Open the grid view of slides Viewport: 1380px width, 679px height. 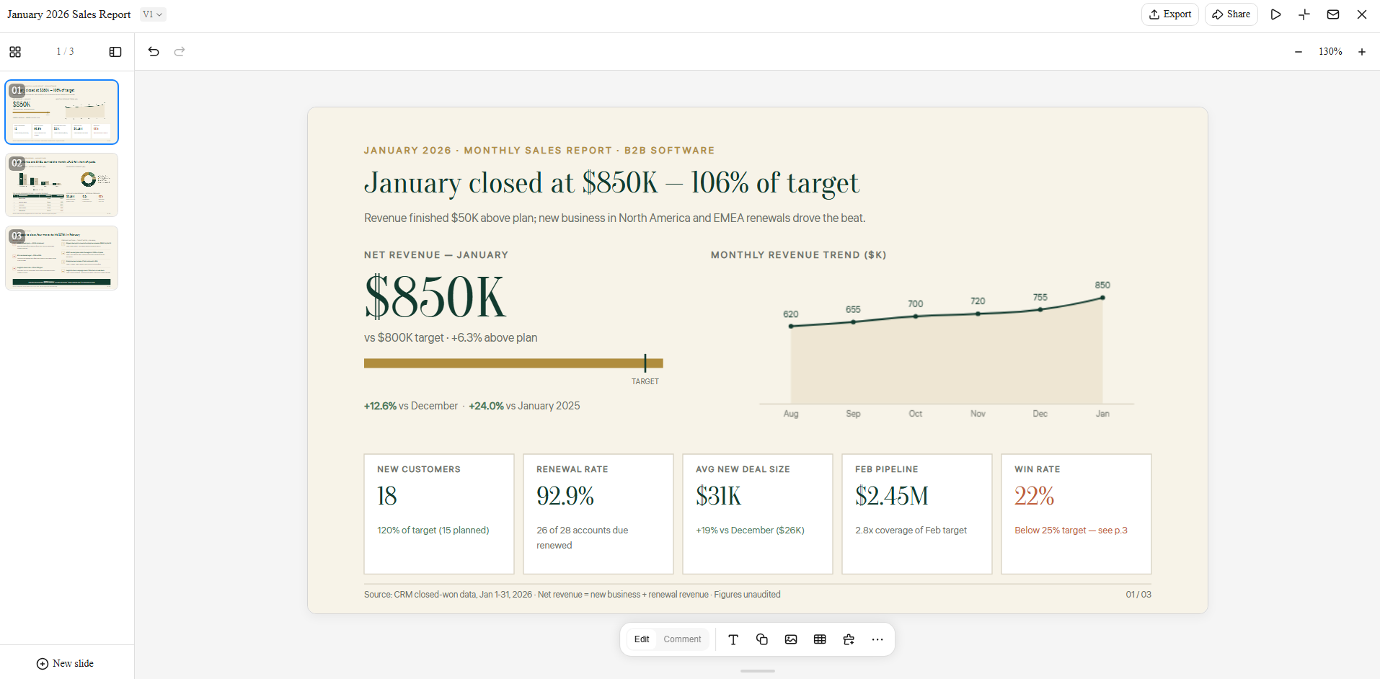15,52
